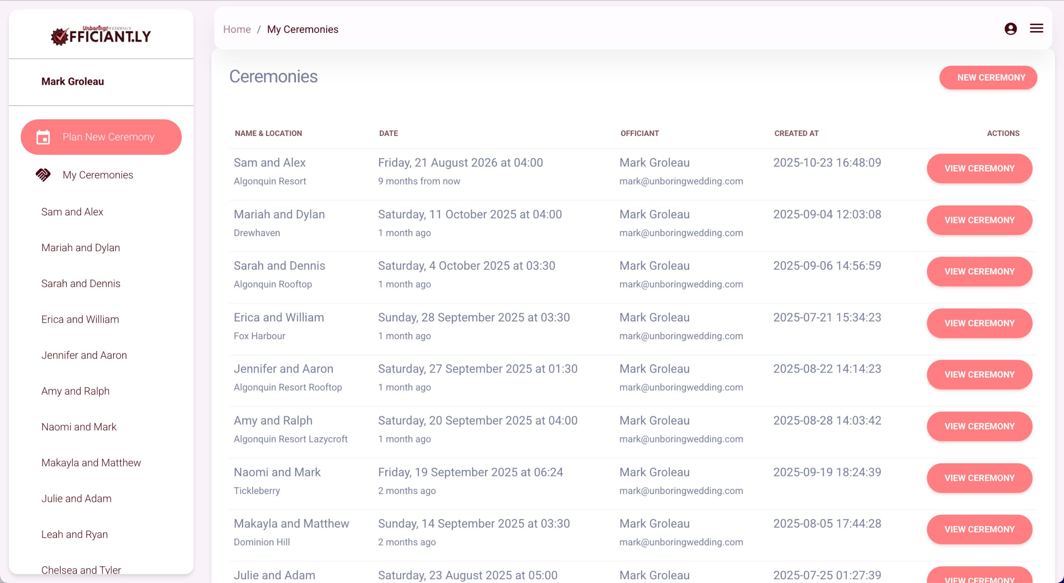Open Jennifer and Aaron sidebar item

[x=84, y=355]
